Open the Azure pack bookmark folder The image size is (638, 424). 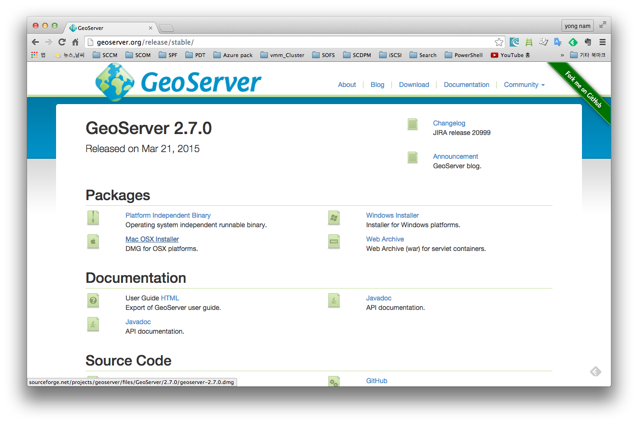click(x=233, y=55)
